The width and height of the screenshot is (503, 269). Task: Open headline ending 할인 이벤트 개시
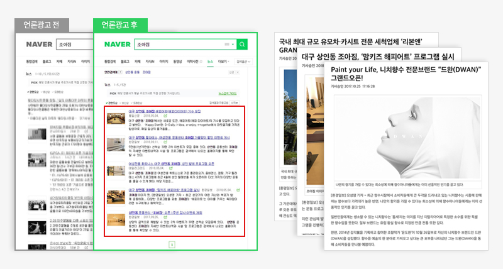[179, 138]
